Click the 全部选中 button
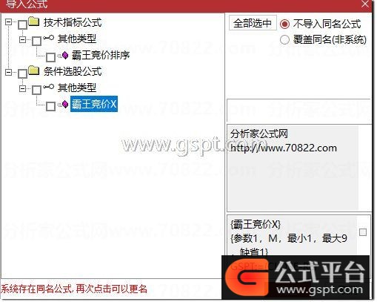 click(x=253, y=23)
